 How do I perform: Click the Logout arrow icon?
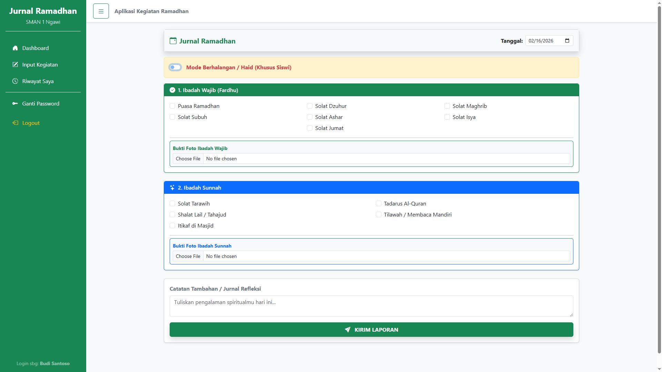click(15, 123)
